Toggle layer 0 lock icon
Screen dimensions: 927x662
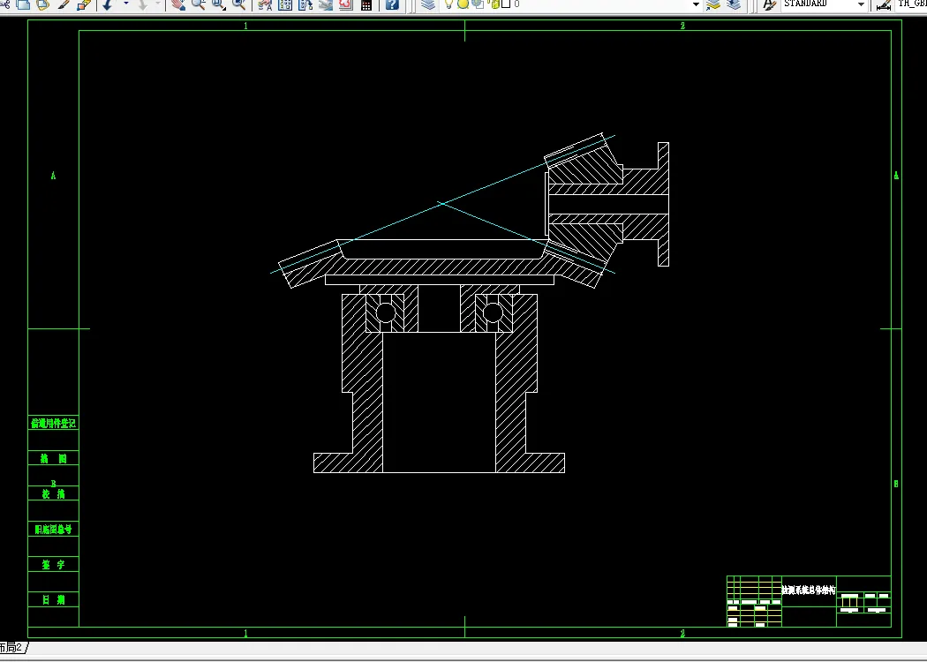coord(494,4)
